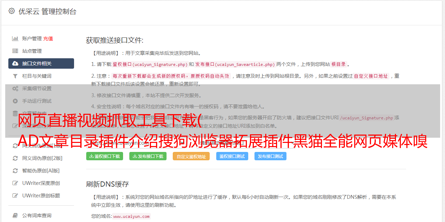Screen dimensions: 445x222
Task: Click the green 鉴权接口下载 button
Action: click(105, 156)
